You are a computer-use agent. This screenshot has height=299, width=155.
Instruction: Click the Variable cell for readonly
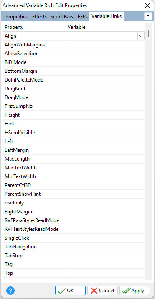tap(105, 203)
